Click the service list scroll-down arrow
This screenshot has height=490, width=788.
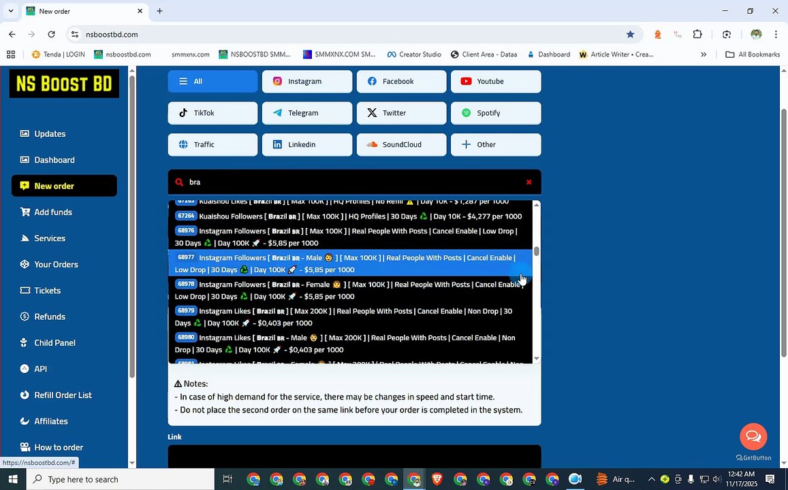pos(536,359)
